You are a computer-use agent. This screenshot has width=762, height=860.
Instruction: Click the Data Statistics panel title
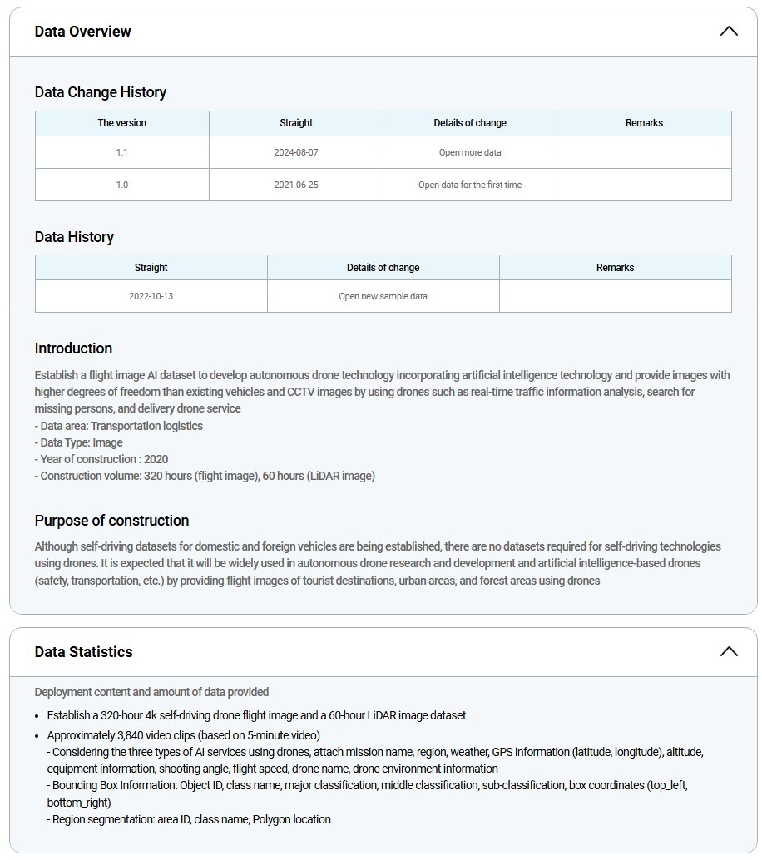click(x=83, y=652)
